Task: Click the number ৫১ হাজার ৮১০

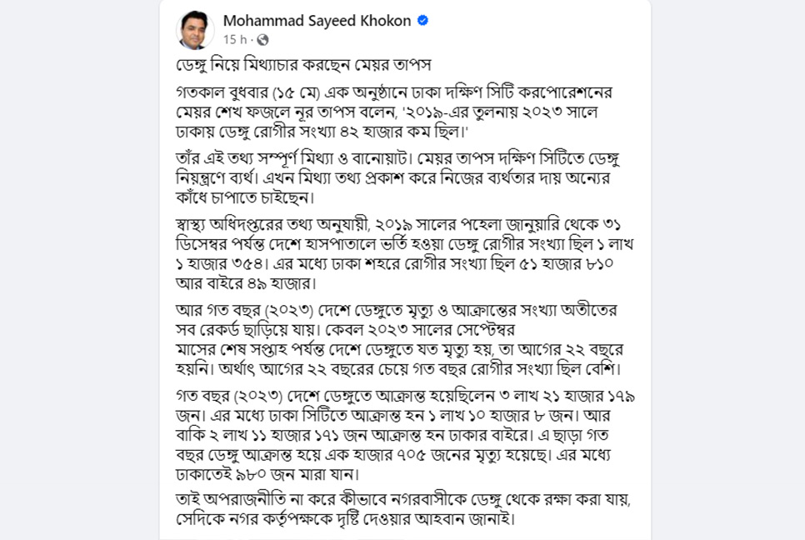Action: click(x=567, y=264)
